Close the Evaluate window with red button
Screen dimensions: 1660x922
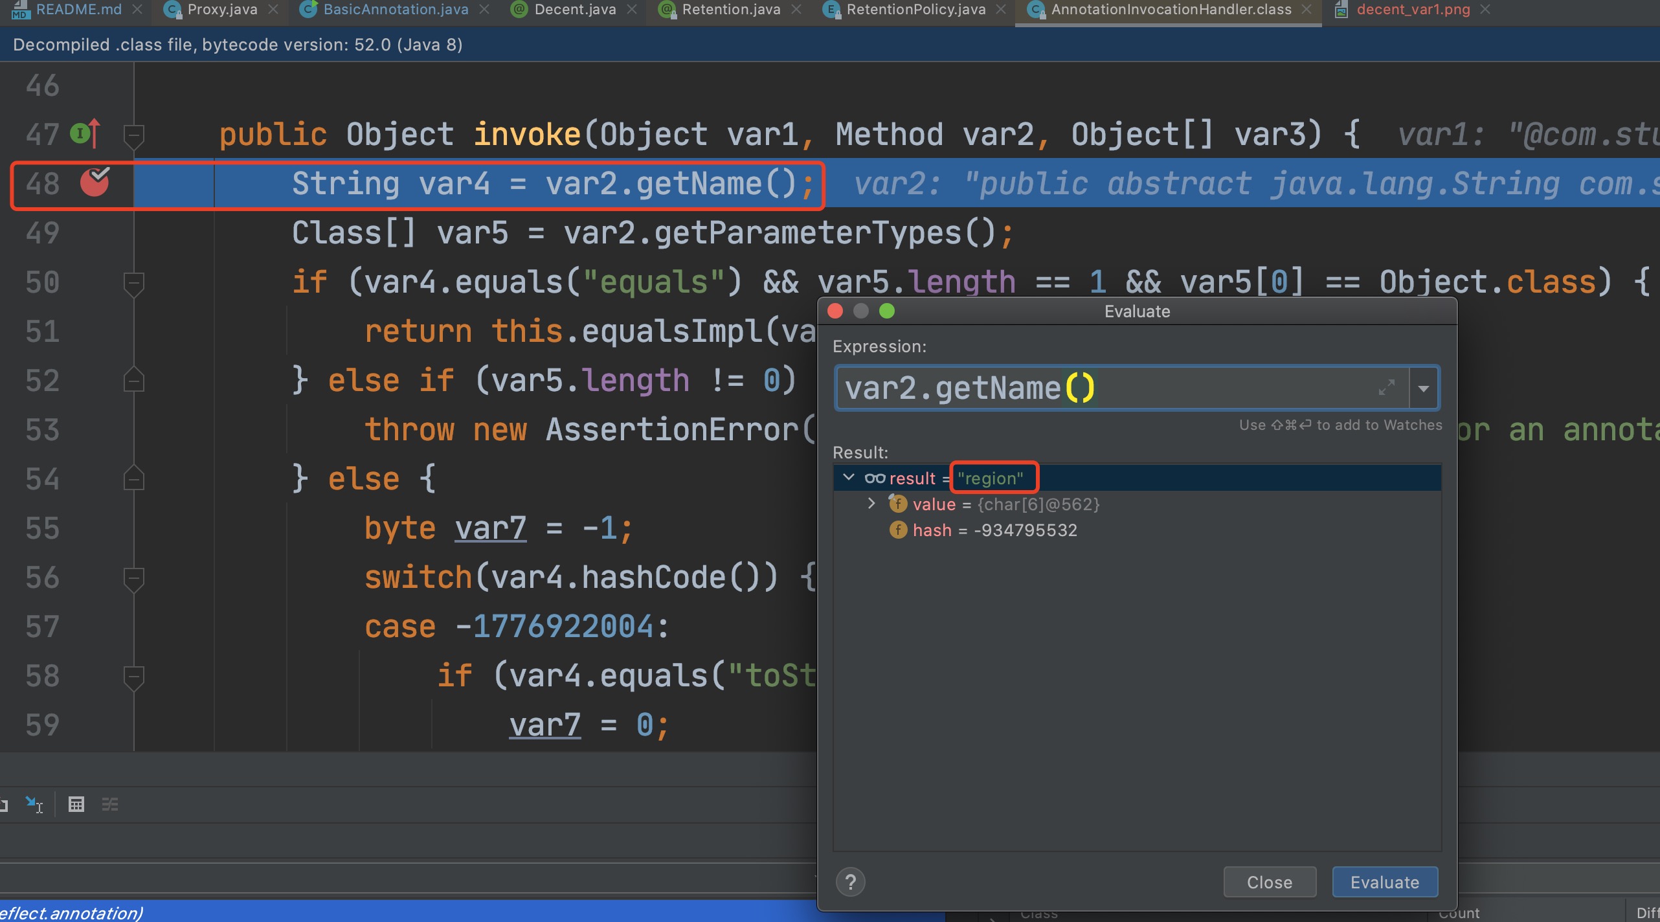coord(835,311)
